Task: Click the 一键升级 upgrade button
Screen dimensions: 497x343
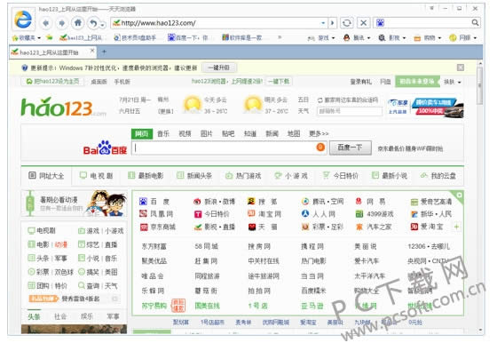Action: pos(218,68)
